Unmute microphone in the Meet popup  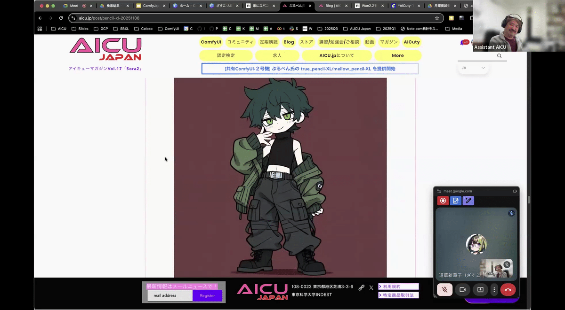(x=444, y=290)
